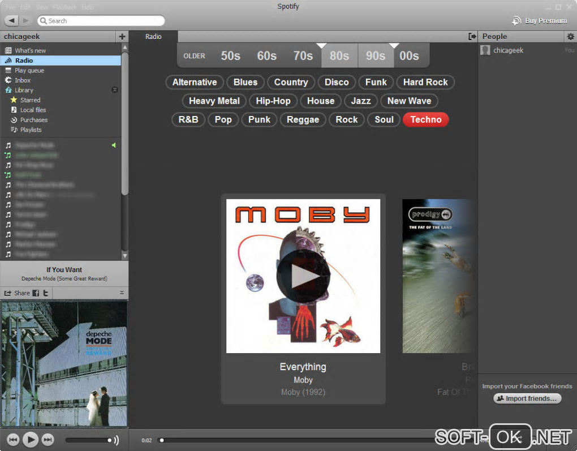Choose Hip-Hop genre button
The image size is (577, 451).
pos(273,101)
